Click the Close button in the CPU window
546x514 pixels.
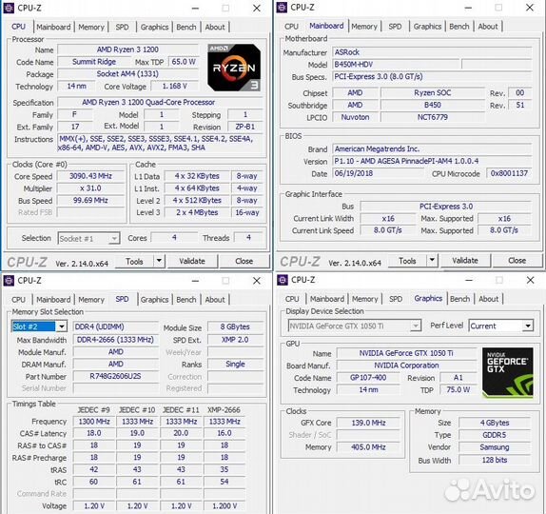point(244,261)
